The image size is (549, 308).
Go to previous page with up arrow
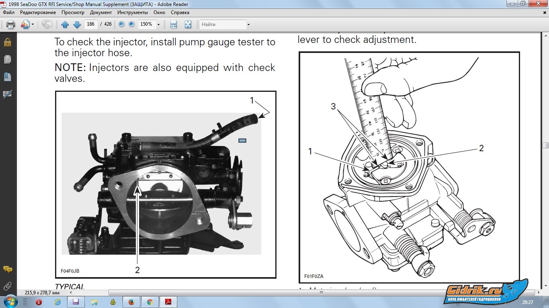[x=65, y=24]
